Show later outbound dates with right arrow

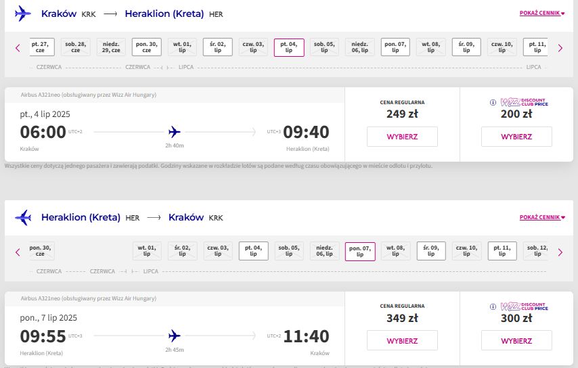tap(560, 48)
